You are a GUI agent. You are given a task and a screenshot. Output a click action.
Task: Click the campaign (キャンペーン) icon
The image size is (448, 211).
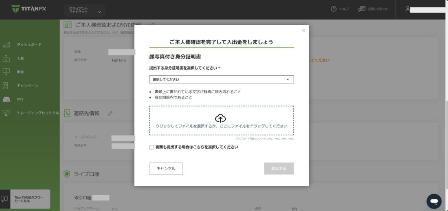click(x=6, y=86)
